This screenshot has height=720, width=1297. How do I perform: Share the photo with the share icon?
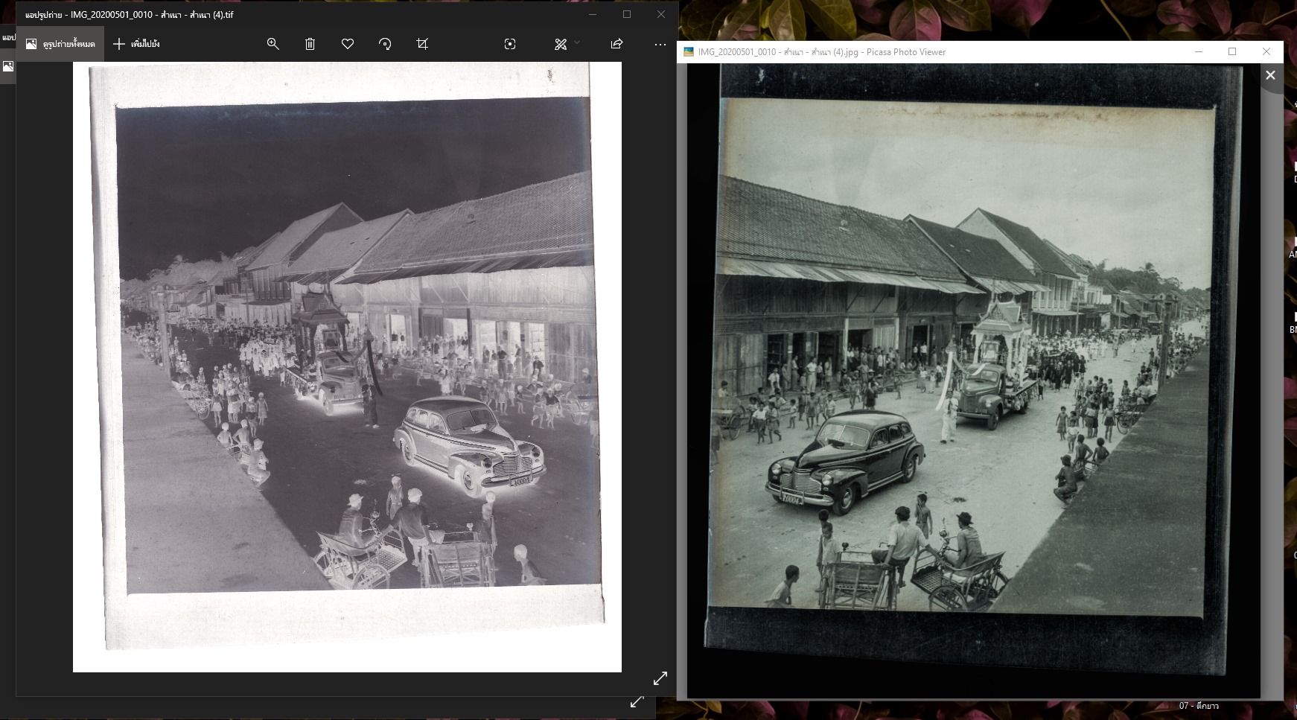click(x=616, y=44)
